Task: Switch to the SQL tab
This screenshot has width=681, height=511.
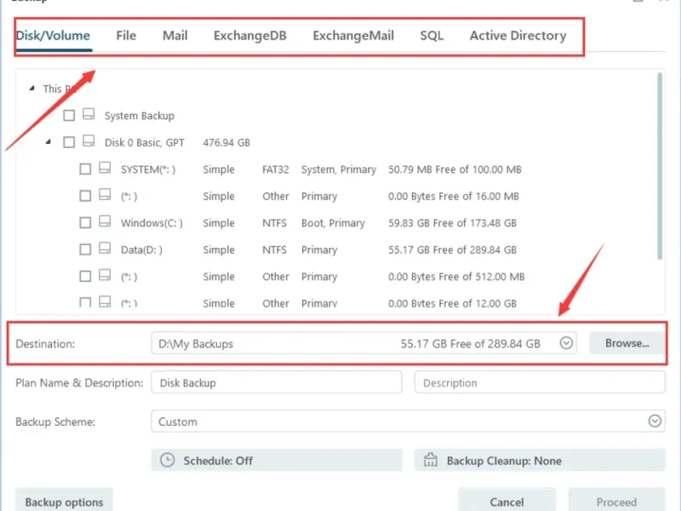Action: 432,36
